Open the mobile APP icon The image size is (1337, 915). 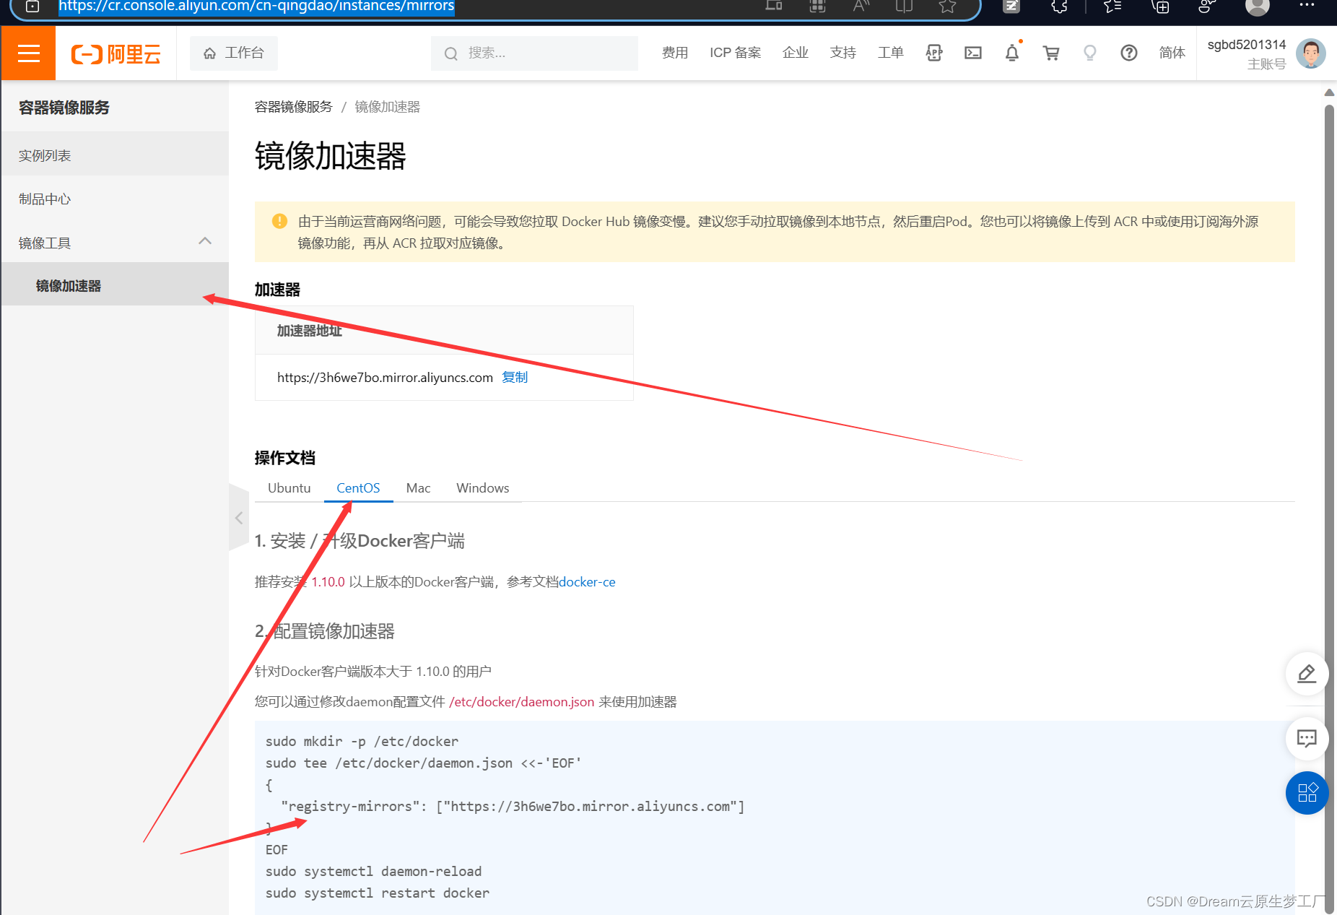[934, 53]
